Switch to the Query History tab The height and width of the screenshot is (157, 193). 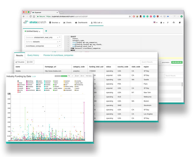coord(33,55)
